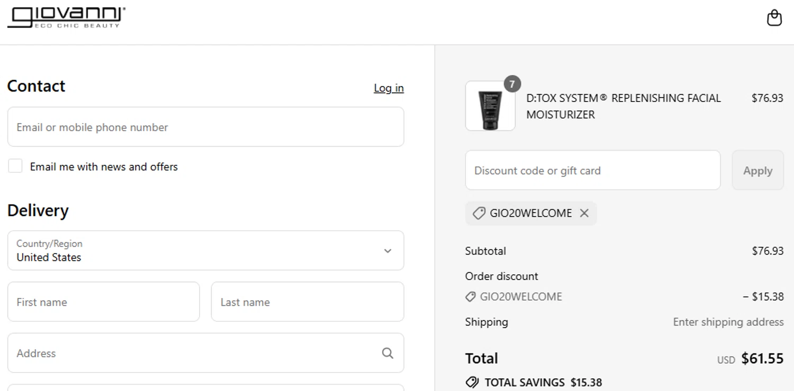
Task: Click the Subtotal label in the order summary
Action: click(485, 250)
